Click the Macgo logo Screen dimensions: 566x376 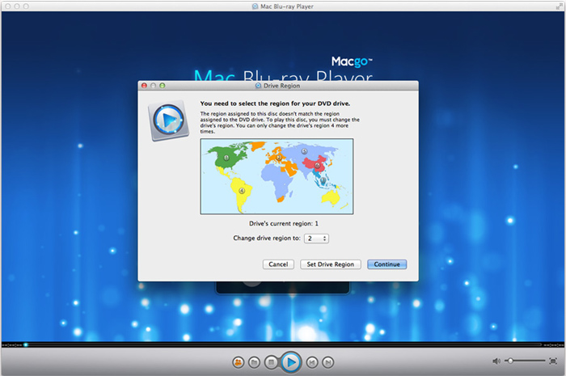352,61
